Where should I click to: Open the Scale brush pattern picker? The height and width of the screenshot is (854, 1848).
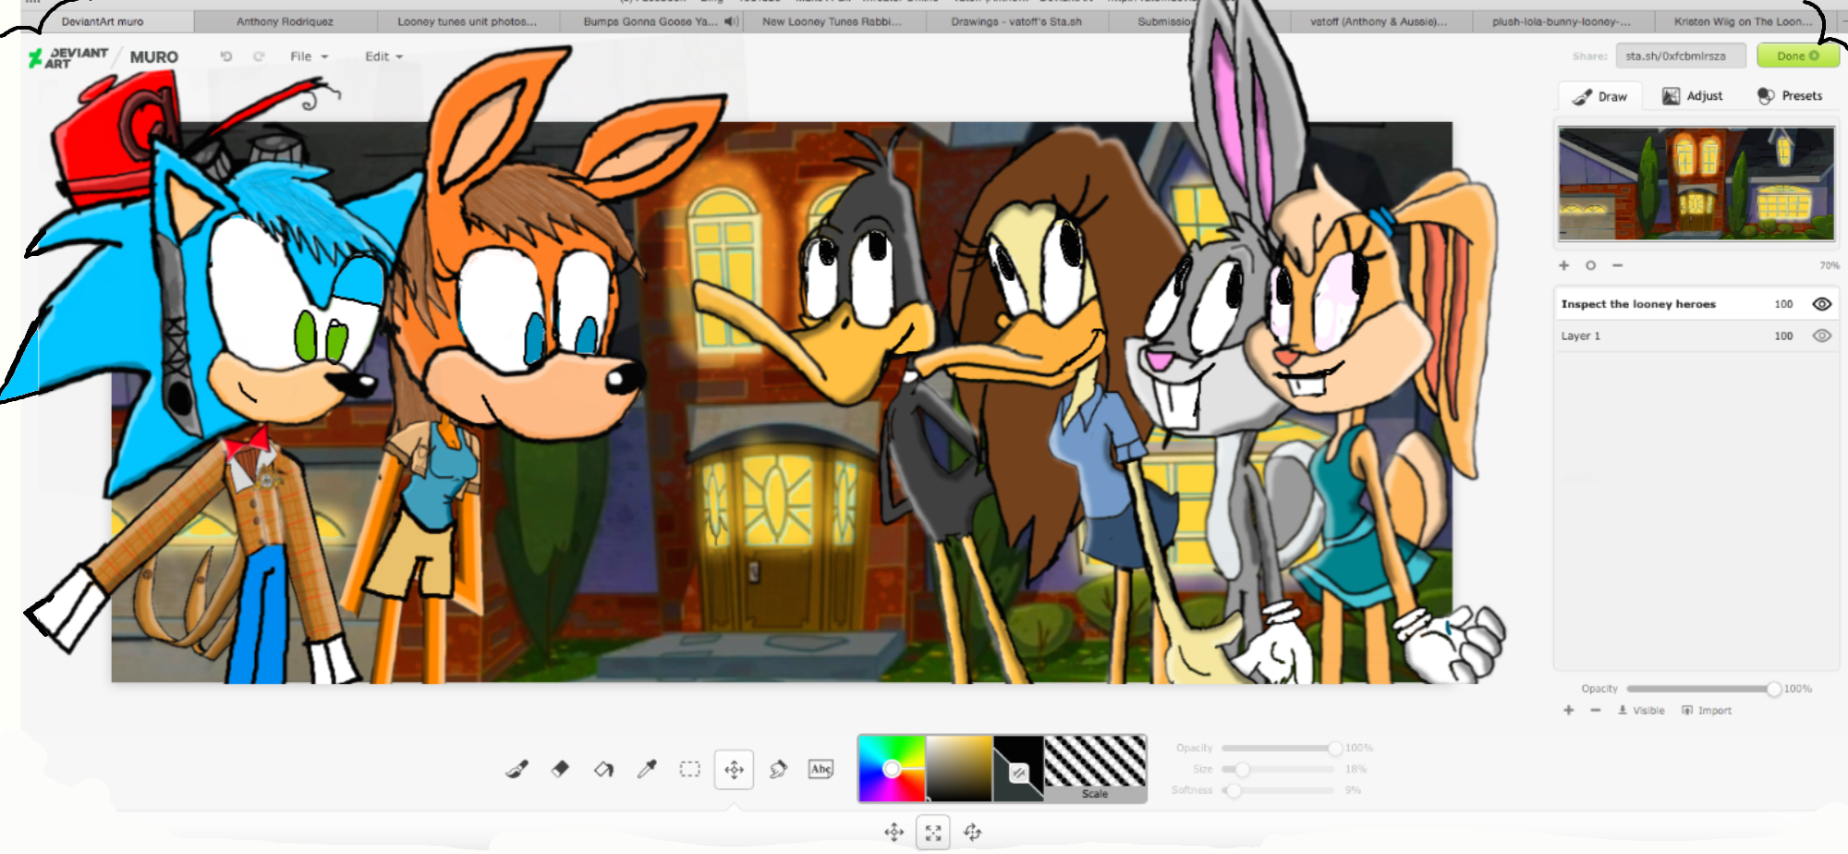coord(1095,767)
